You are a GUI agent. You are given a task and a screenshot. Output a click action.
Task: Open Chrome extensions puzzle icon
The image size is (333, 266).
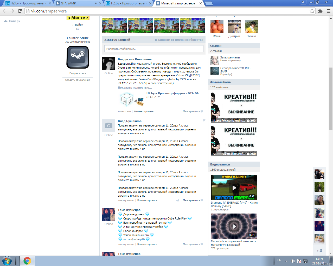320,11
